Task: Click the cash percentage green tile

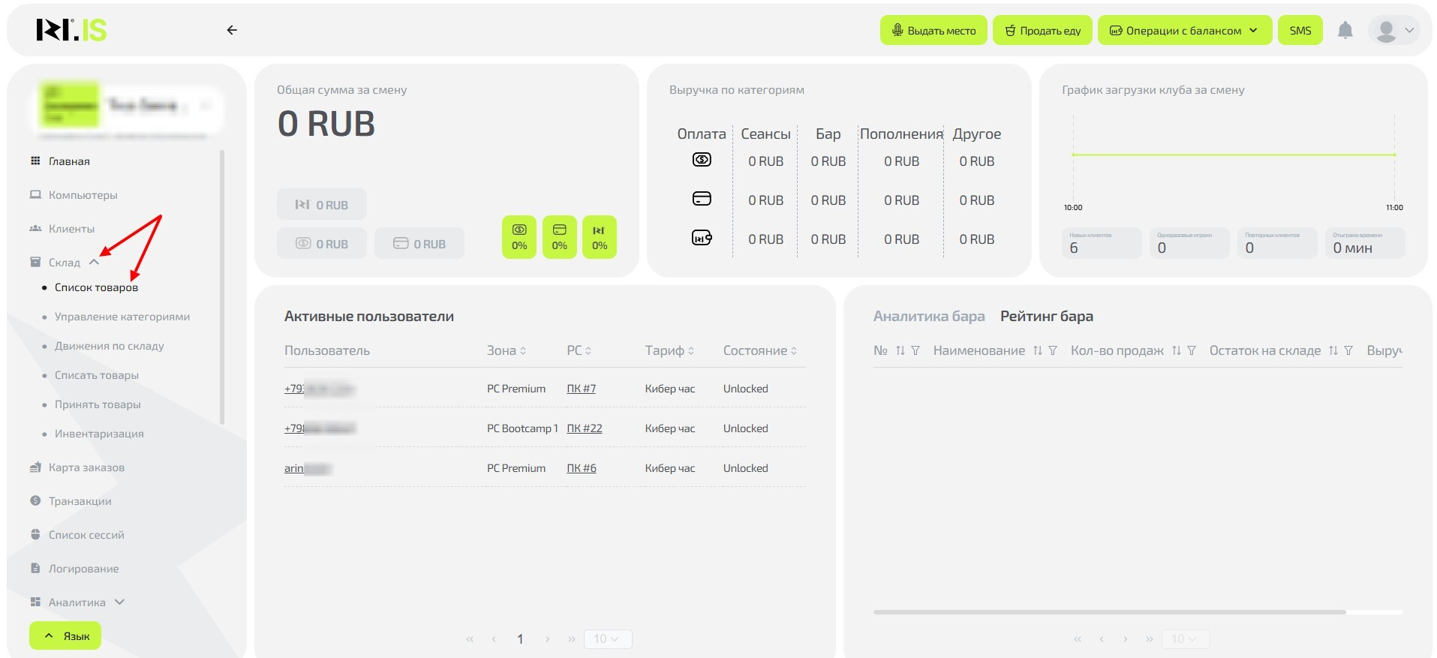Action: 519,237
